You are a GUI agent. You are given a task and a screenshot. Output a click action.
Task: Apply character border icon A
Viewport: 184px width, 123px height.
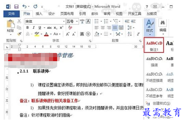pos(88,21)
